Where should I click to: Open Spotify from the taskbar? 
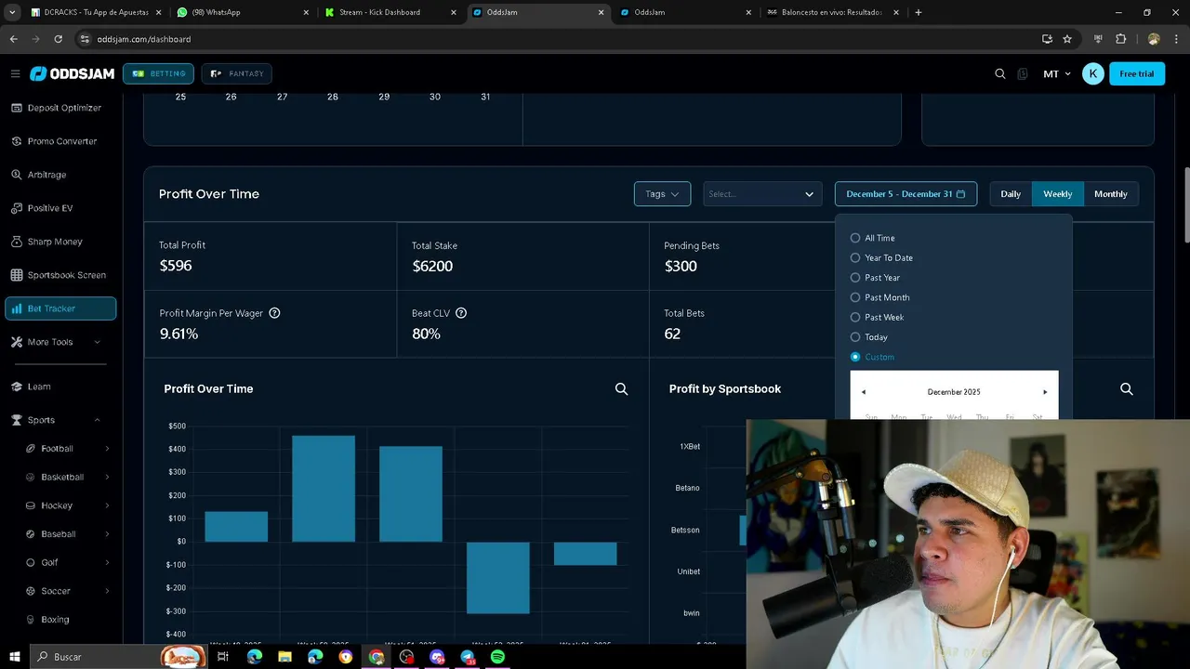(497, 657)
